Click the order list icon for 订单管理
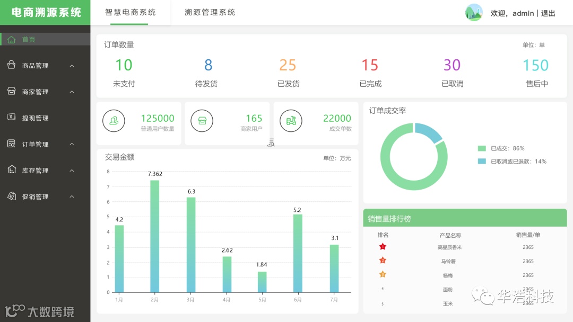The height and width of the screenshot is (322, 573). tap(11, 144)
